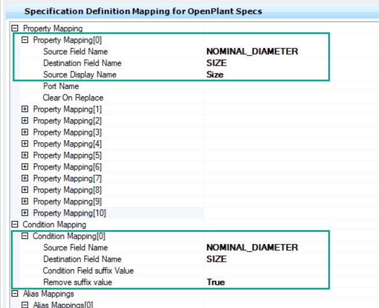
Task: Select the Property Mapping category label
Action: tap(52, 29)
